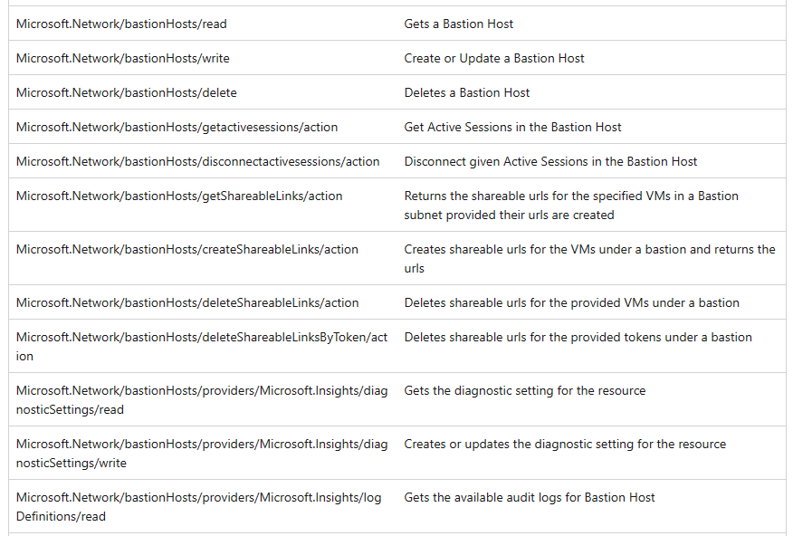Click the 'Get Active Sessions in the Bastion Host' text

[513, 127]
